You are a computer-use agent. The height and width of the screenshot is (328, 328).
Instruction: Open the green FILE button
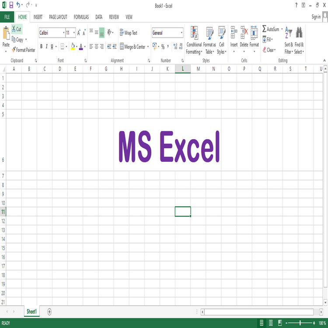point(7,17)
